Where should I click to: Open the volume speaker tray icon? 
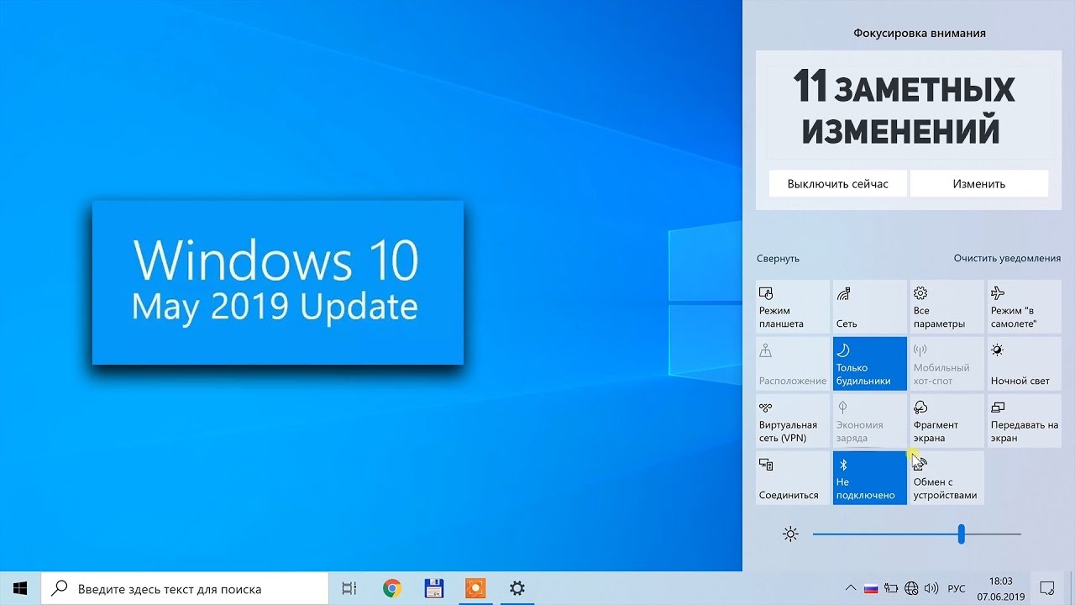931,588
